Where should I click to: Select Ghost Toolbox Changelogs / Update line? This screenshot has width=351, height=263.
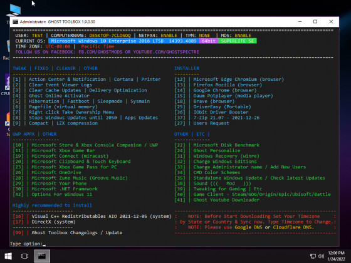point(68,233)
